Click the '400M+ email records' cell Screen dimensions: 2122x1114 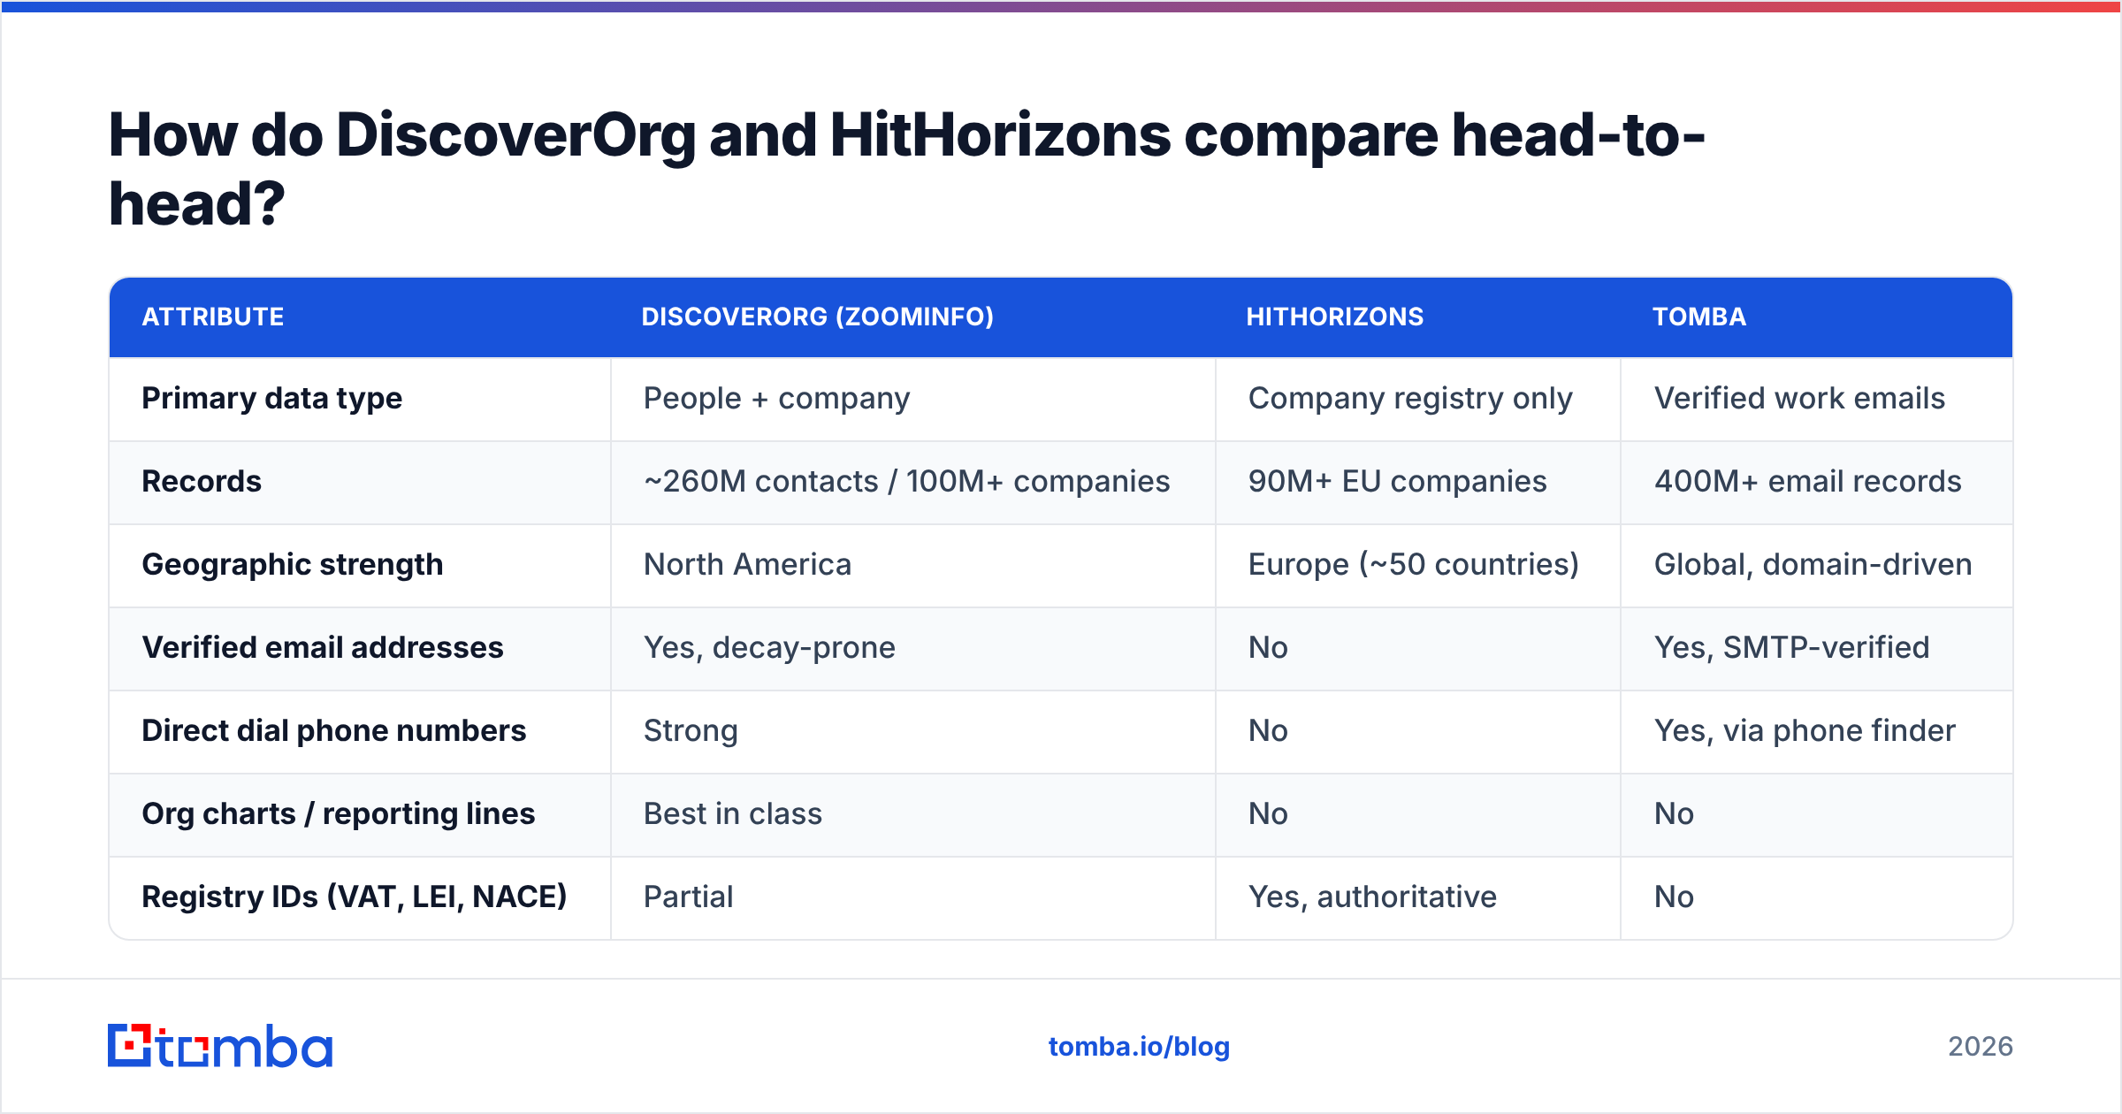click(x=1808, y=482)
